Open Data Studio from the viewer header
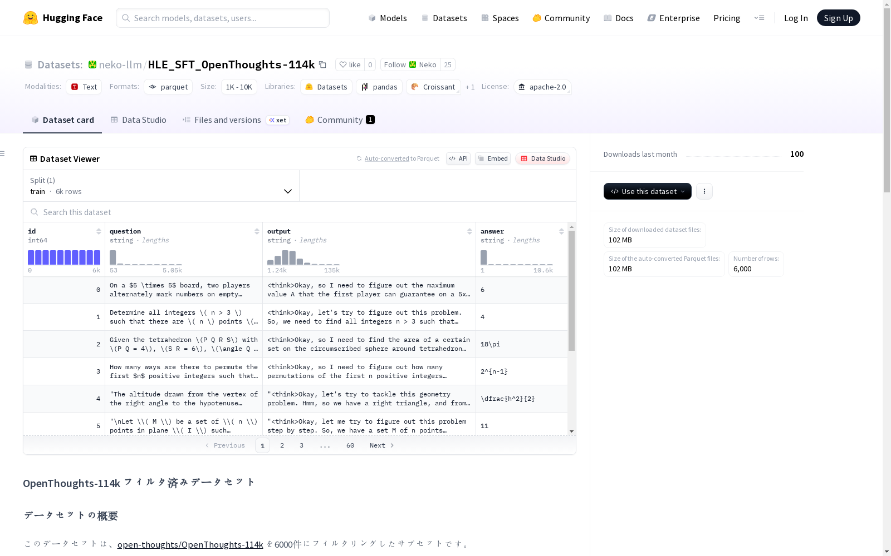This screenshot has height=556, width=891. (x=543, y=158)
